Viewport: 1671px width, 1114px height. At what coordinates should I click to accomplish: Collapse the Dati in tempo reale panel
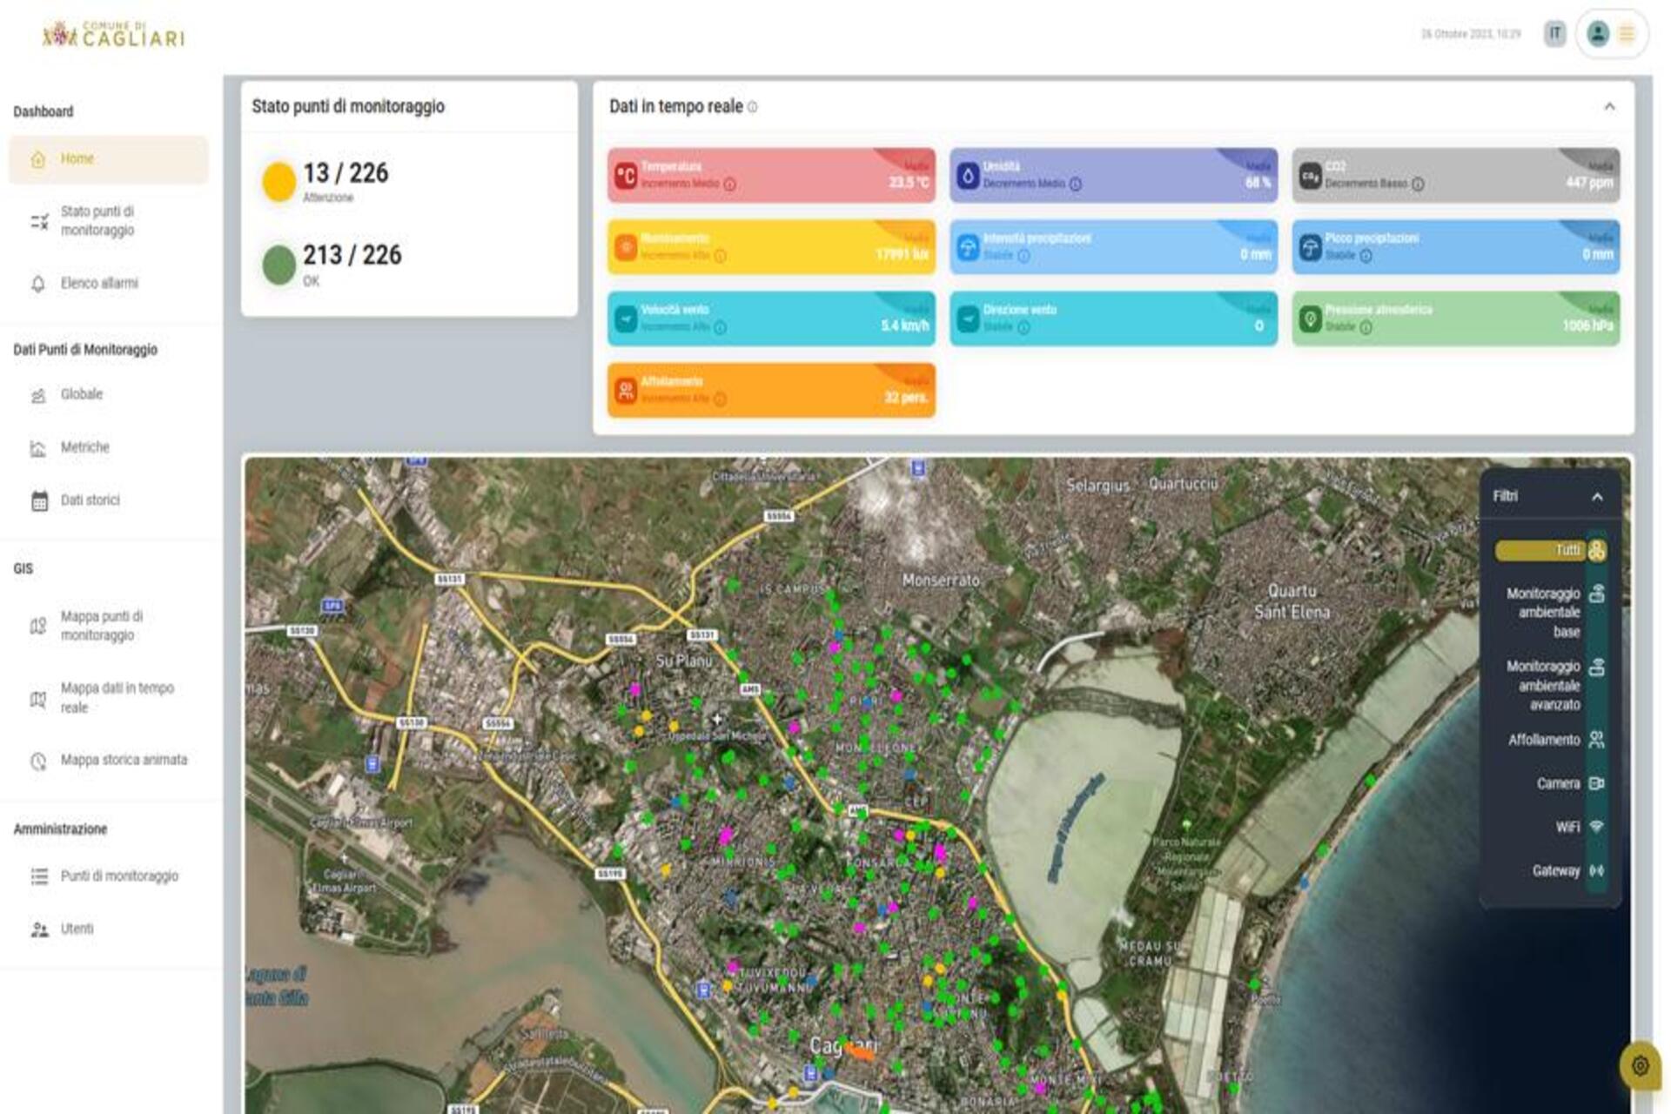point(1609,107)
